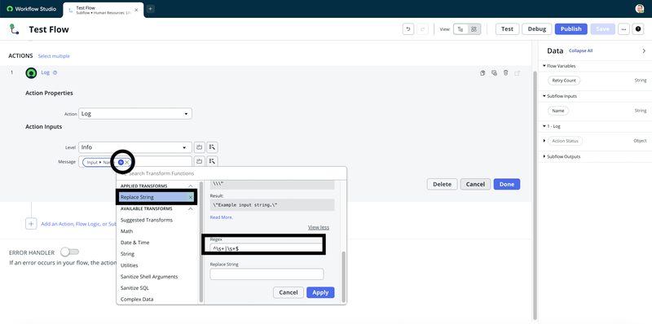652x324 pixels.
Task: Click the fx transform icon on pill
Action: coord(121,163)
